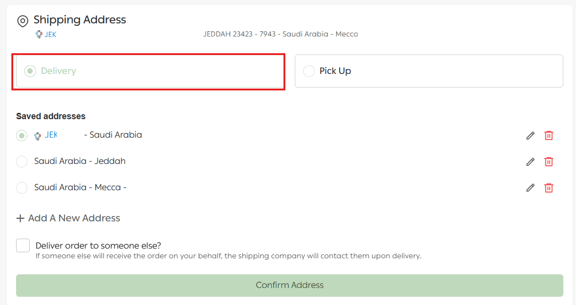Click the Add A New Address link

(74, 218)
